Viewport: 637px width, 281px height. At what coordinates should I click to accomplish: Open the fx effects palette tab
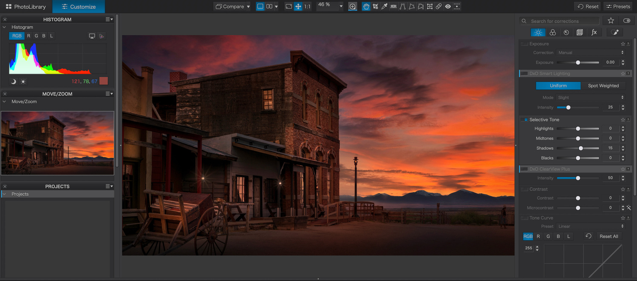(594, 32)
